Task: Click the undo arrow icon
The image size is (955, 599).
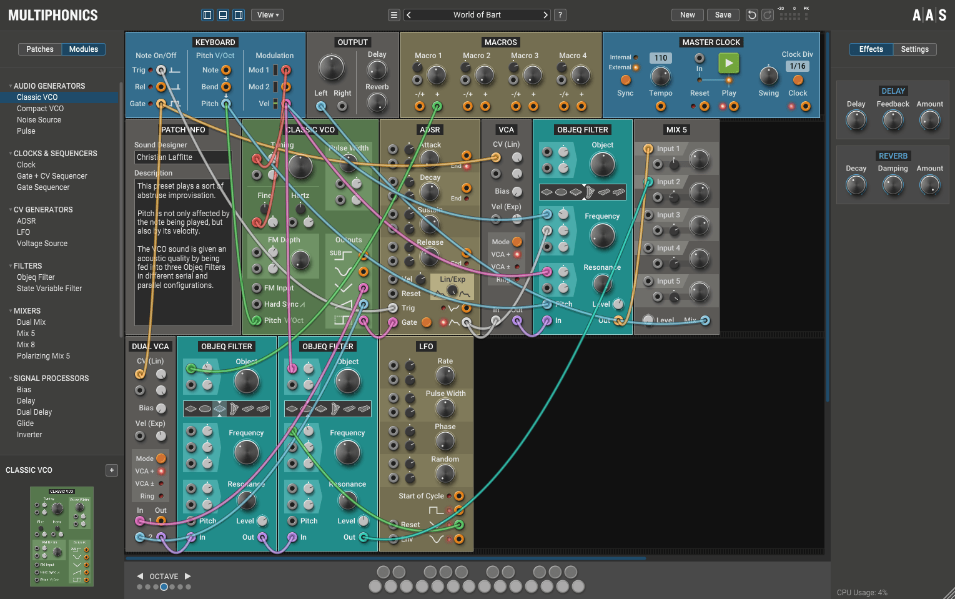Action: (x=752, y=15)
